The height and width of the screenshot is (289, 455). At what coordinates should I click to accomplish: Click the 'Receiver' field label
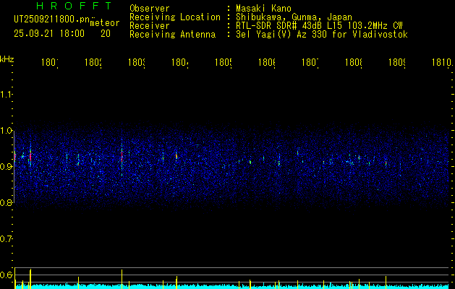(x=150, y=26)
